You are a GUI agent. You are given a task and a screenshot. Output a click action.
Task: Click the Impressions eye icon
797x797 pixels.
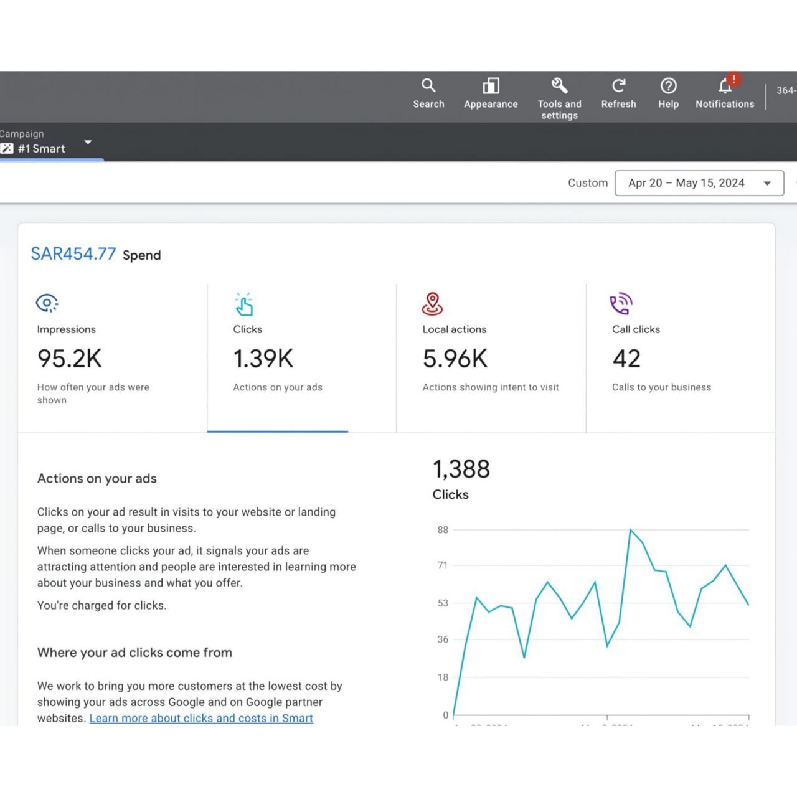pos(47,303)
